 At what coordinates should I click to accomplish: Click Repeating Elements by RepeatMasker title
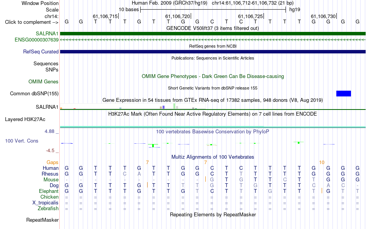(x=213, y=214)
